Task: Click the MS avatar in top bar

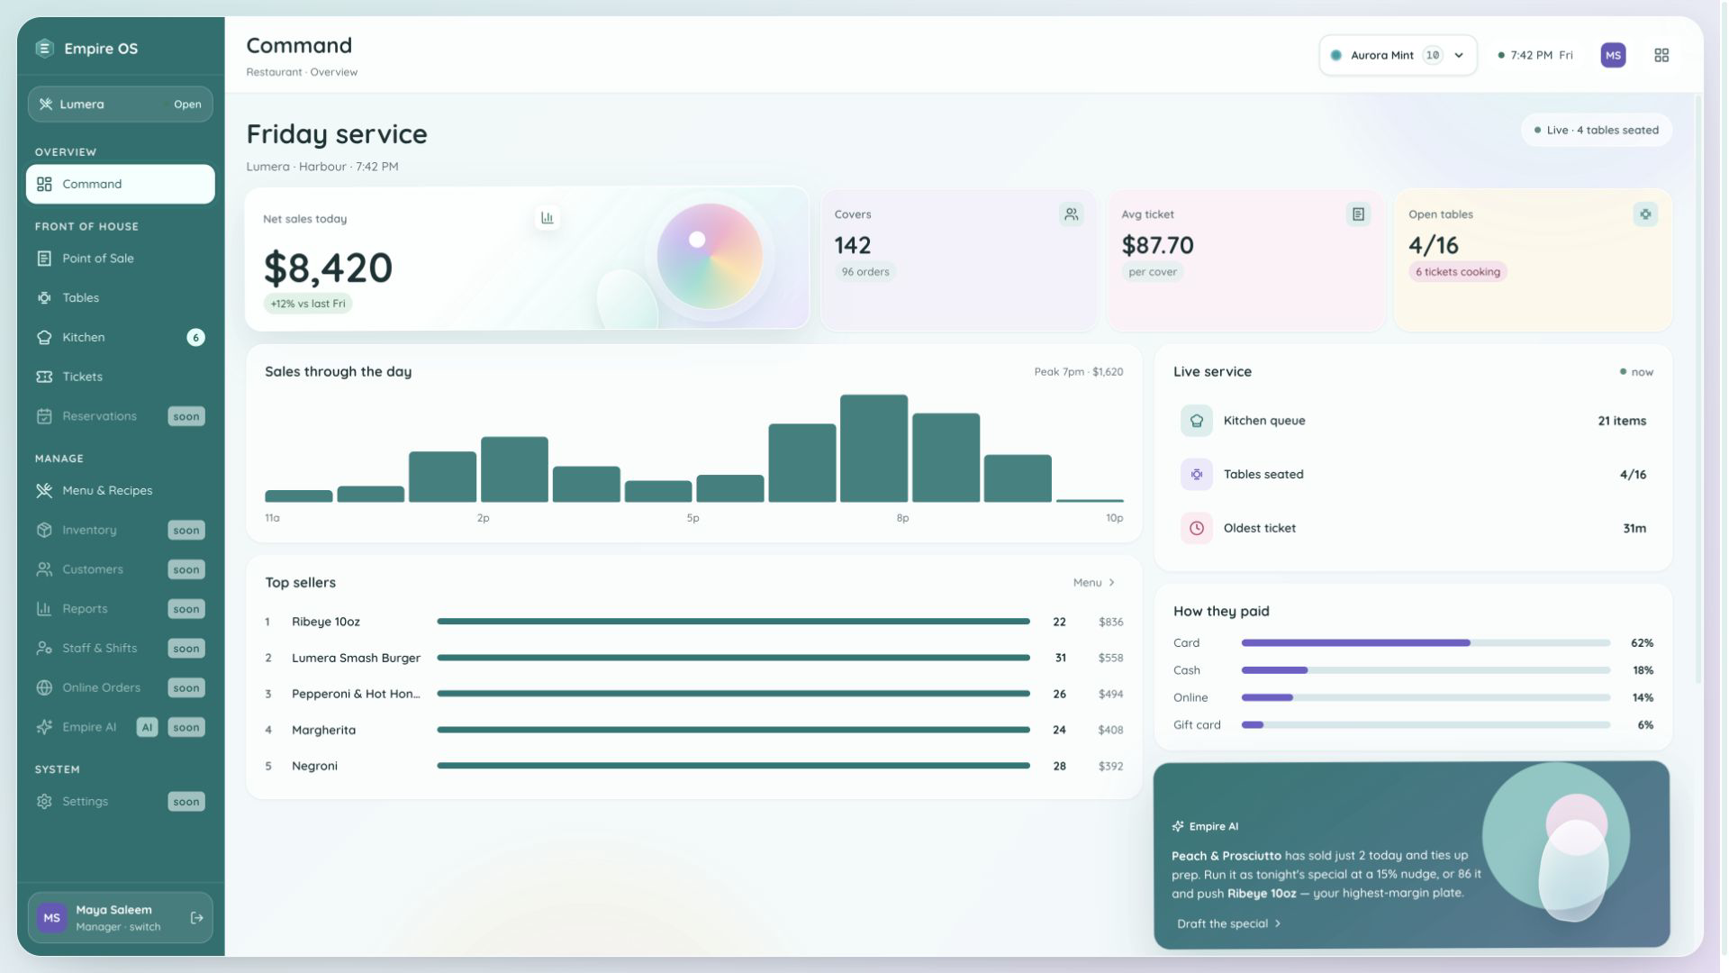Action: [1613, 55]
